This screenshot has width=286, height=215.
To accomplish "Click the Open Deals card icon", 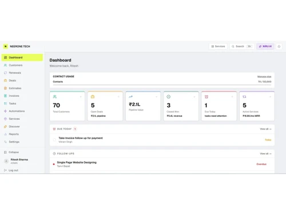I will click(93, 97).
